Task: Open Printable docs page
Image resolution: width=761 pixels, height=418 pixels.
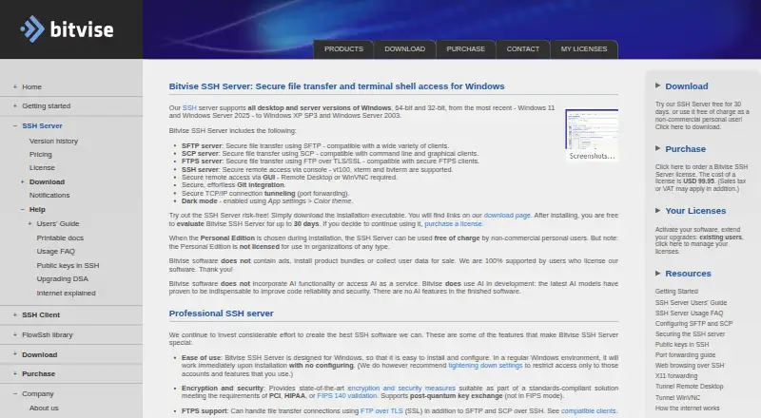Action: pyautogui.click(x=60, y=237)
